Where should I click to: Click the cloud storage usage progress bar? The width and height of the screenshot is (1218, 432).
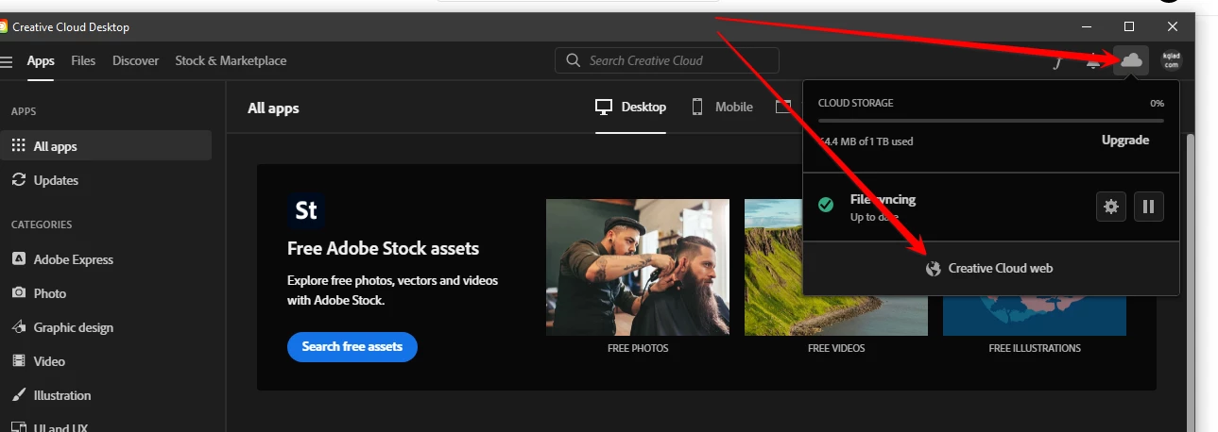pos(990,120)
